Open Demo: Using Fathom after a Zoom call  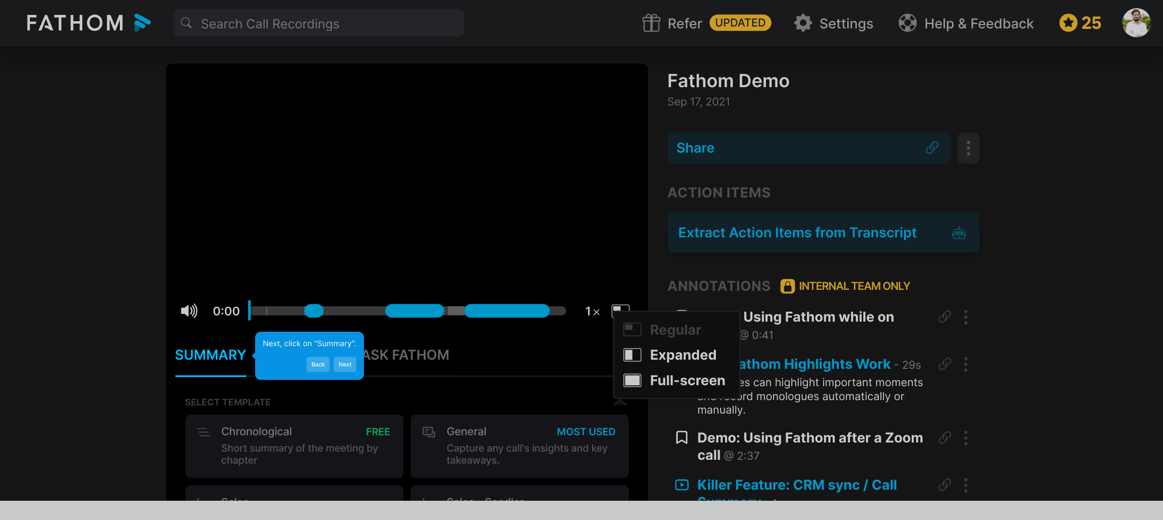pos(810,446)
